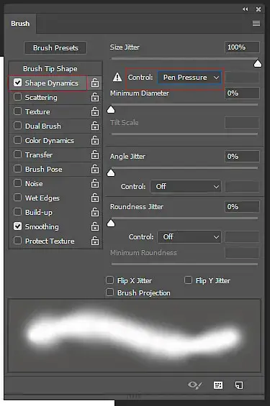Image resolution: width=270 pixels, height=406 pixels.
Task: Open the Size Jitter Control Pen Pressure dropdown
Action: tap(189, 78)
